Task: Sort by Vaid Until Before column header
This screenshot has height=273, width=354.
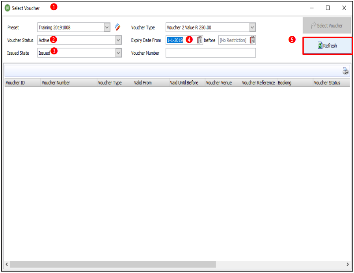Action: pyautogui.click(x=187, y=83)
